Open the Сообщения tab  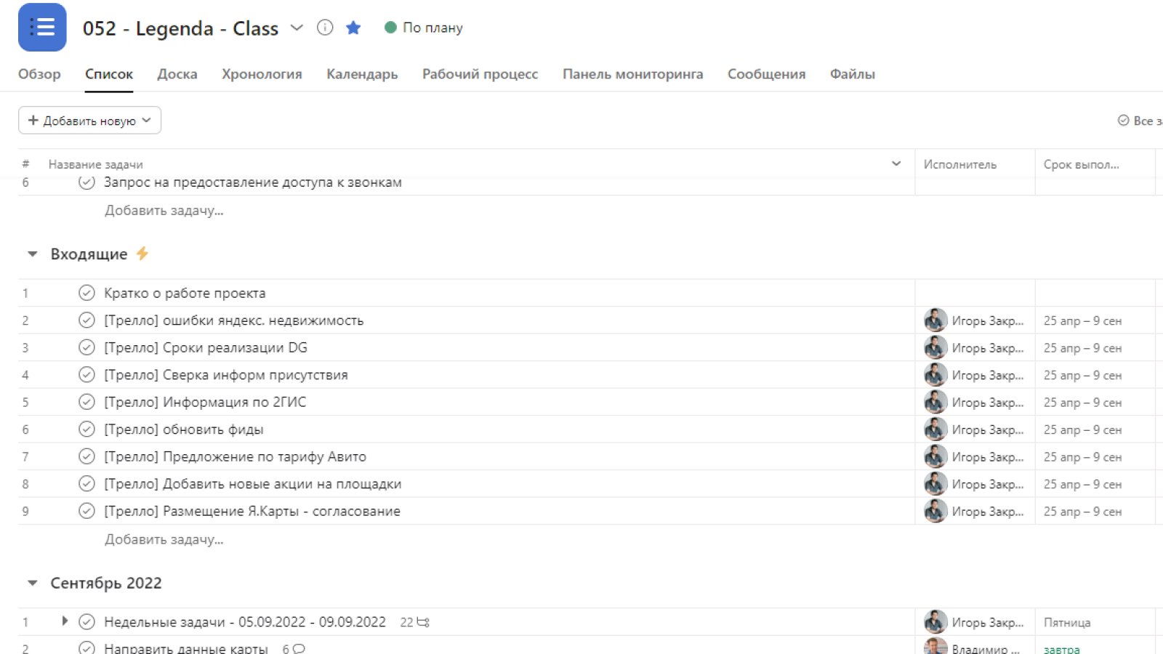[767, 74]
